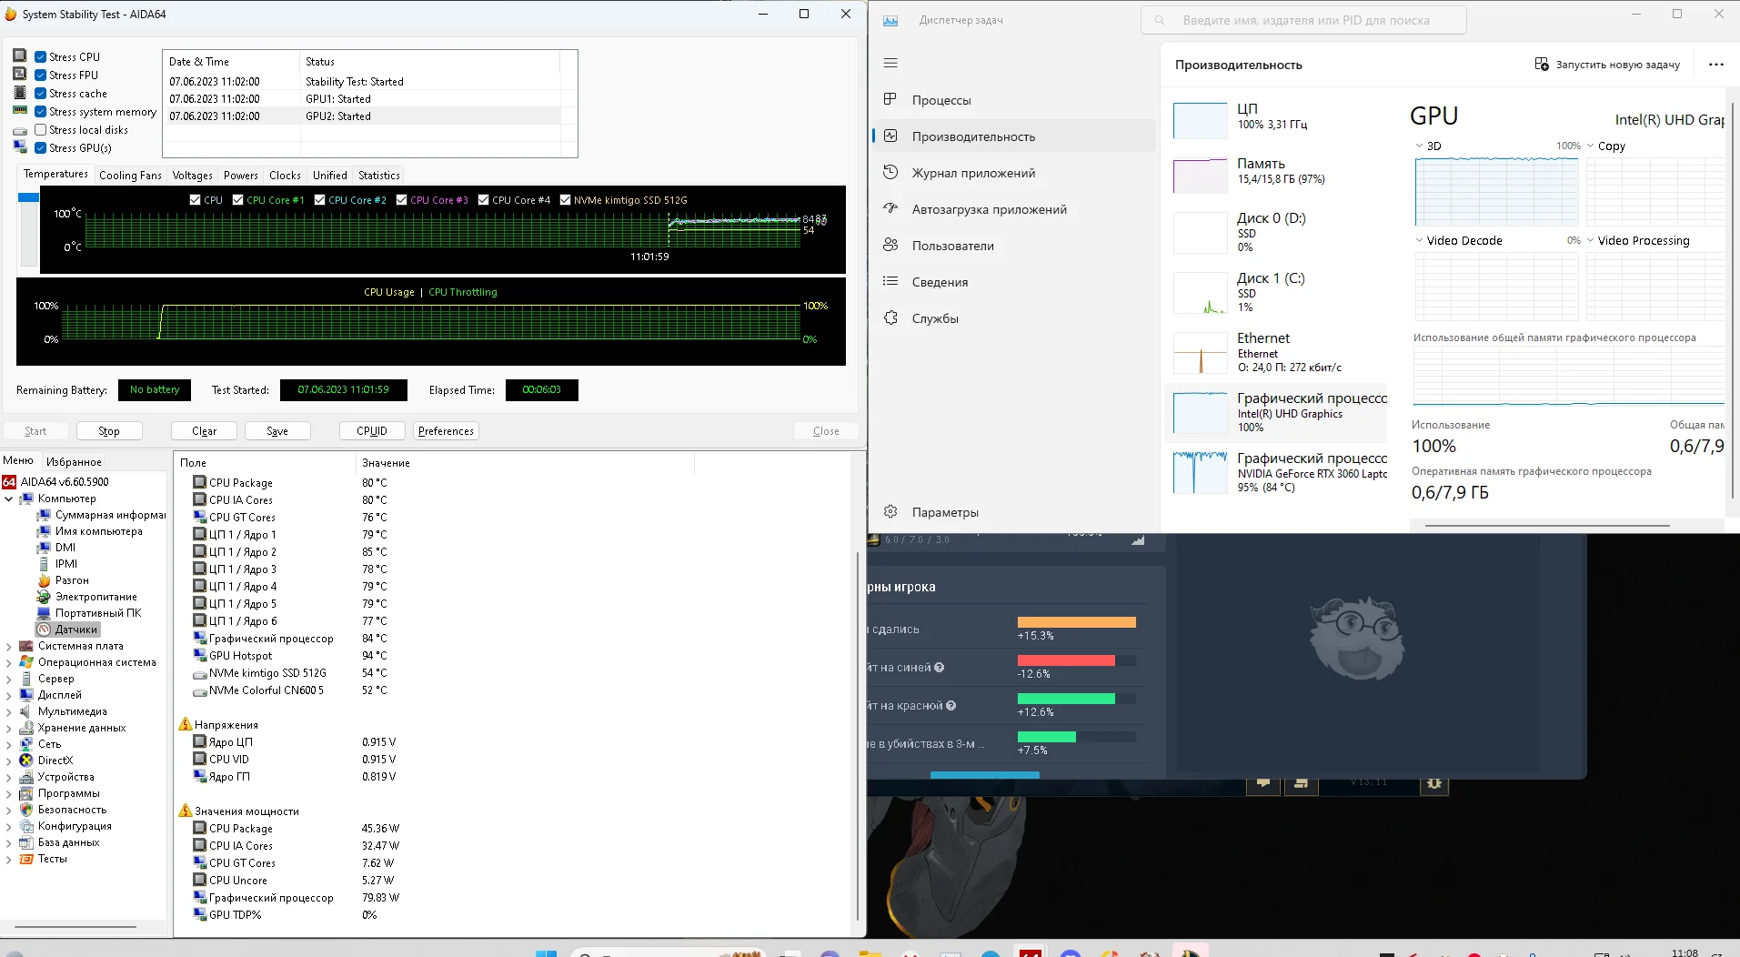1740x957 pixels.
Task: Select the Sensors item in AIDA64 tree
Action: point(75,630)
